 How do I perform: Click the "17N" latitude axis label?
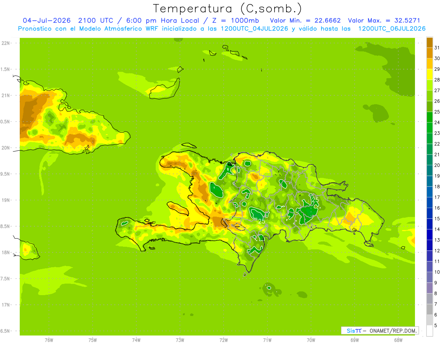[x=6, y=305]
